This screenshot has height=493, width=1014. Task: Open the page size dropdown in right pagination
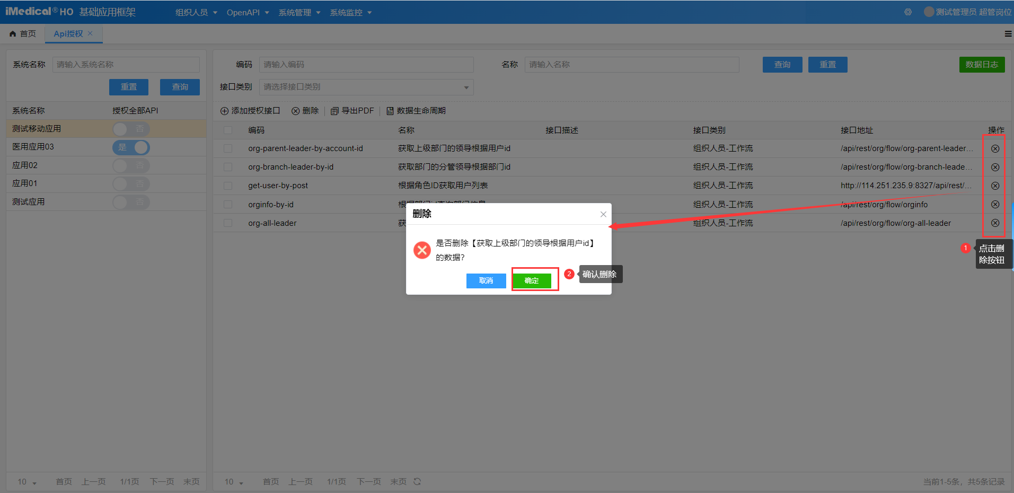tap(234, 482)
